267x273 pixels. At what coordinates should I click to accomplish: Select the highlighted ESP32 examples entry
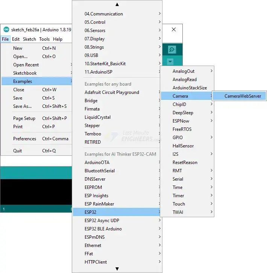pyautogui.click(x=116, y=212)
